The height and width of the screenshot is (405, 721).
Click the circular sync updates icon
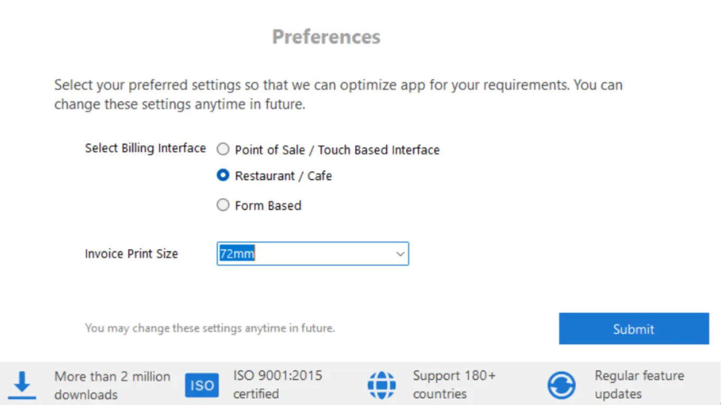tap(561, 385)
